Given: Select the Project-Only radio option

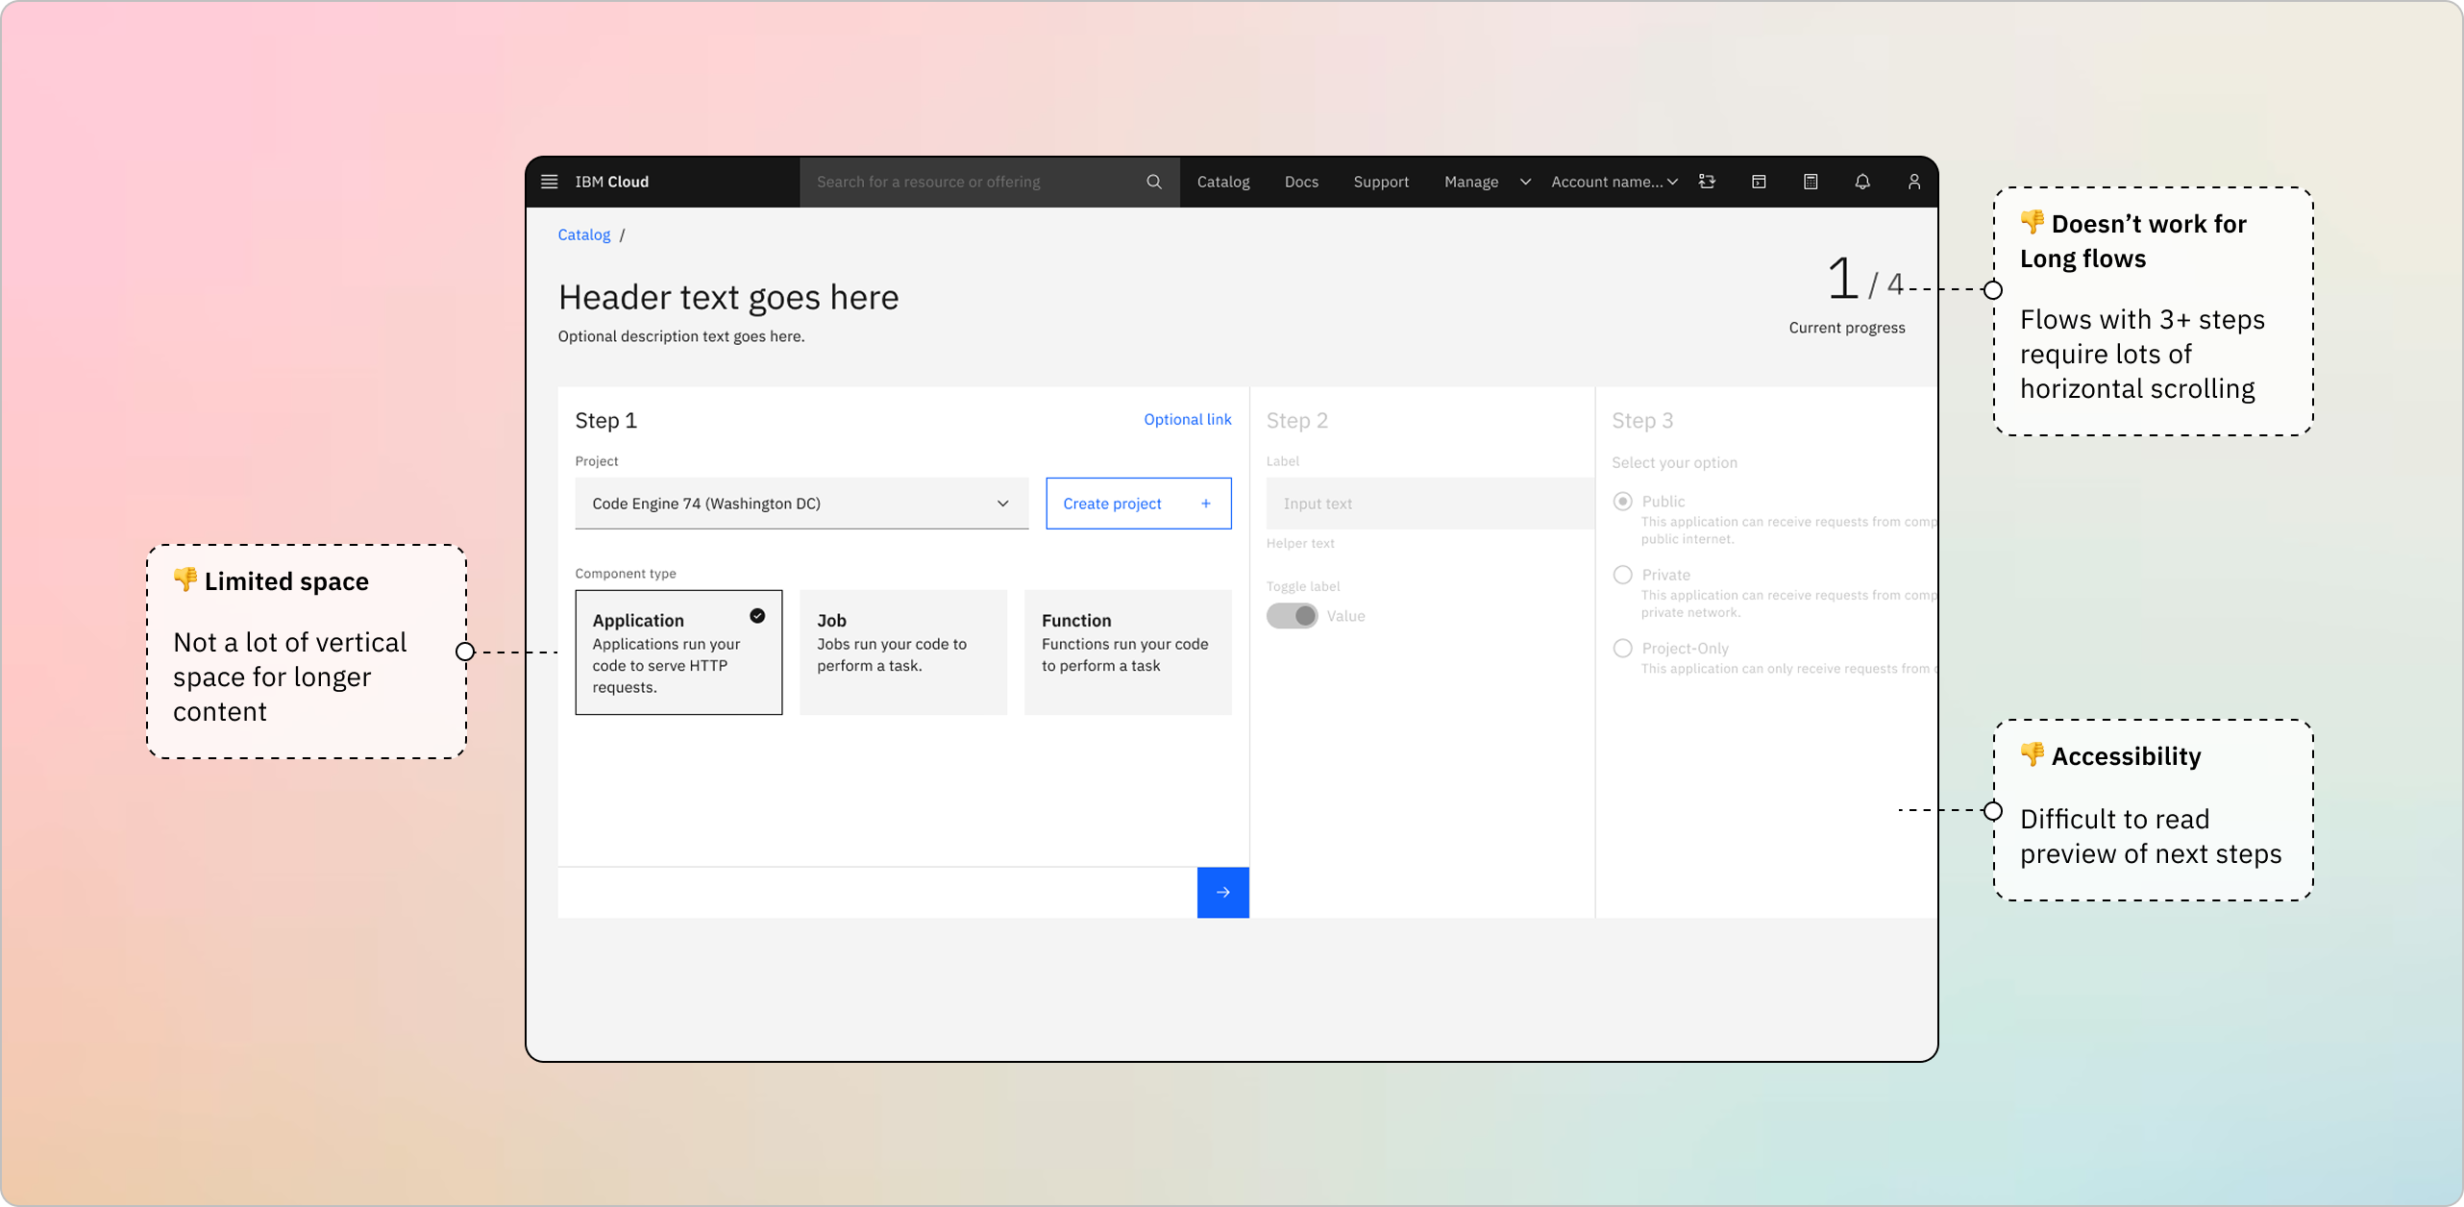Looking at the screenshot, I should click(x=1622, y=649).
